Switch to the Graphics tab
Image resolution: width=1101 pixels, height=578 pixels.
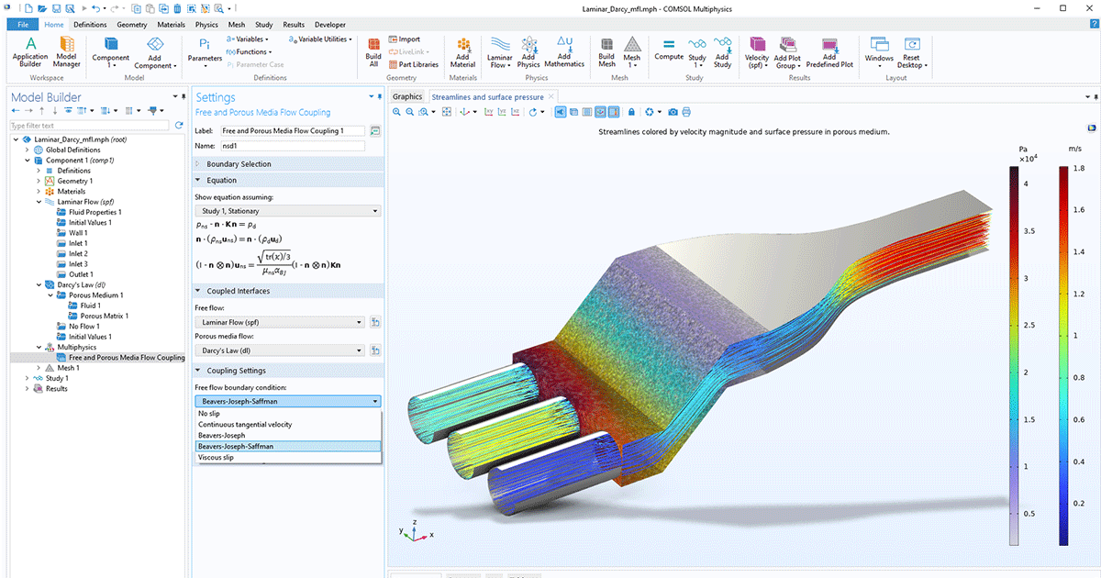[407, 96]
